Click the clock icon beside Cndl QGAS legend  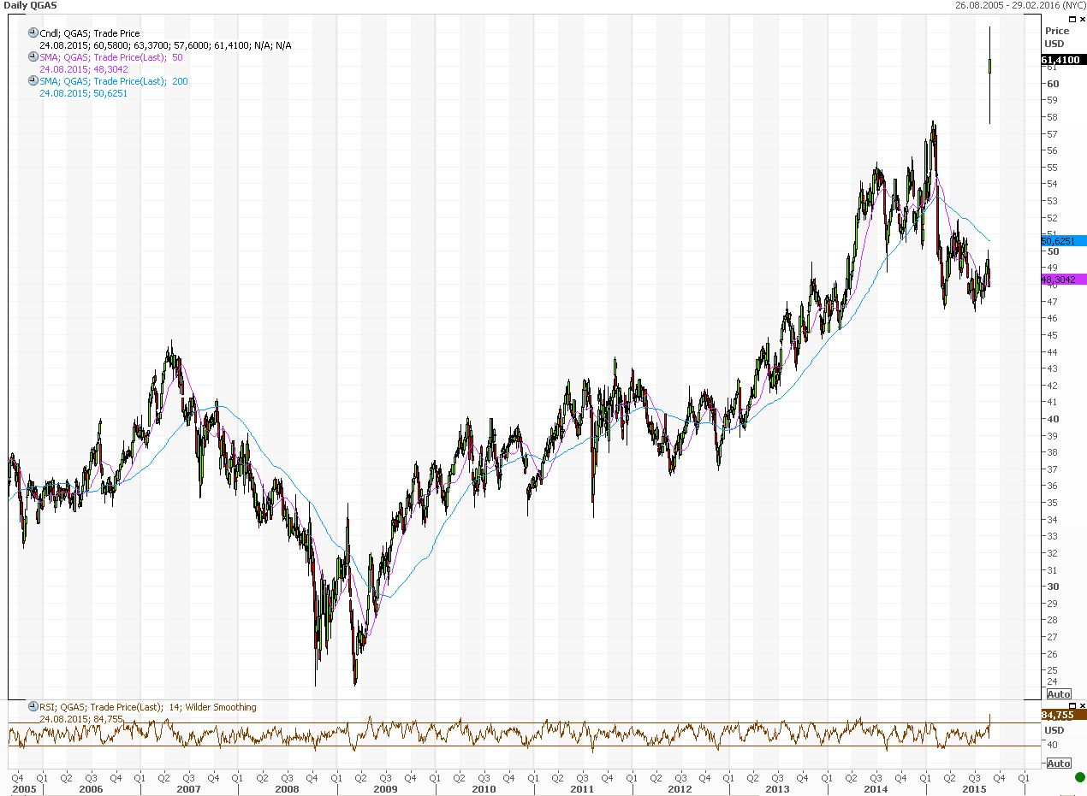pos(33,33)
